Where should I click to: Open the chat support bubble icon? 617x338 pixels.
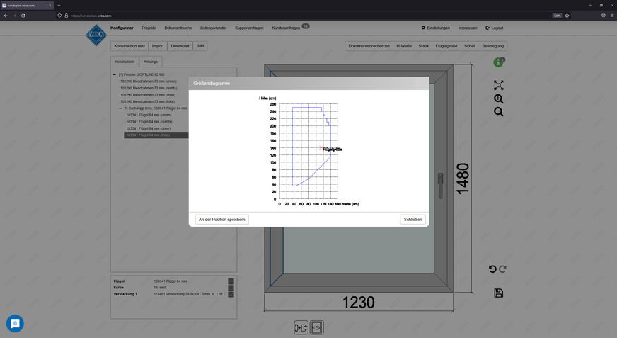point(15,323)
